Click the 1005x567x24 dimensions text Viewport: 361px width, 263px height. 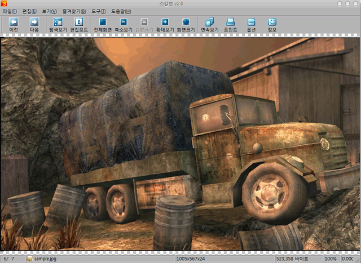click(191, 259)
